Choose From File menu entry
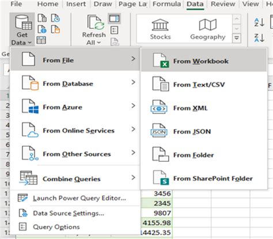 [x=75, y=59]
